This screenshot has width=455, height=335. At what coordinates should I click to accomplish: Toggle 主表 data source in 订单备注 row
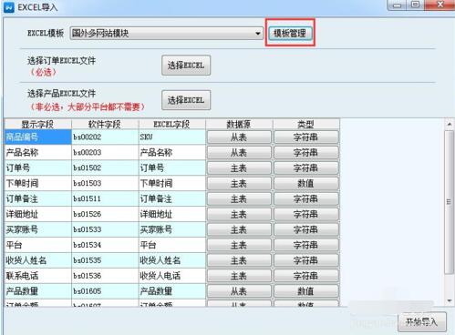click(x=239, y=199)
